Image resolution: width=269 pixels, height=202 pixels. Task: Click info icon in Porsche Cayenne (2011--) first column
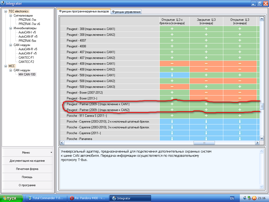pyautogui.click(x=172, y=133)
